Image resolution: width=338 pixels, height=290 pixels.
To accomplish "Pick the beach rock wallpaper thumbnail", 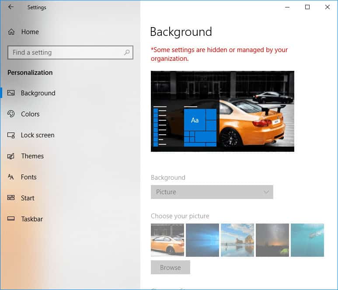I will point(237,240).
